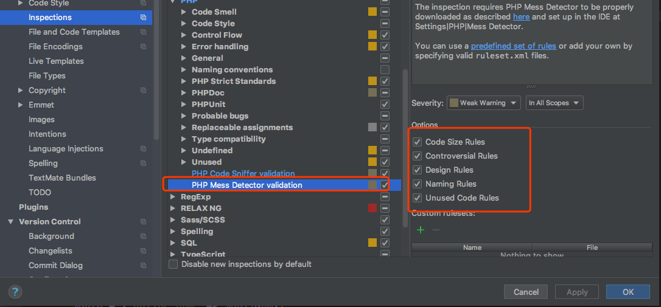Click the Cancel button
Viewport: 661px width, 307px height.
526,292
